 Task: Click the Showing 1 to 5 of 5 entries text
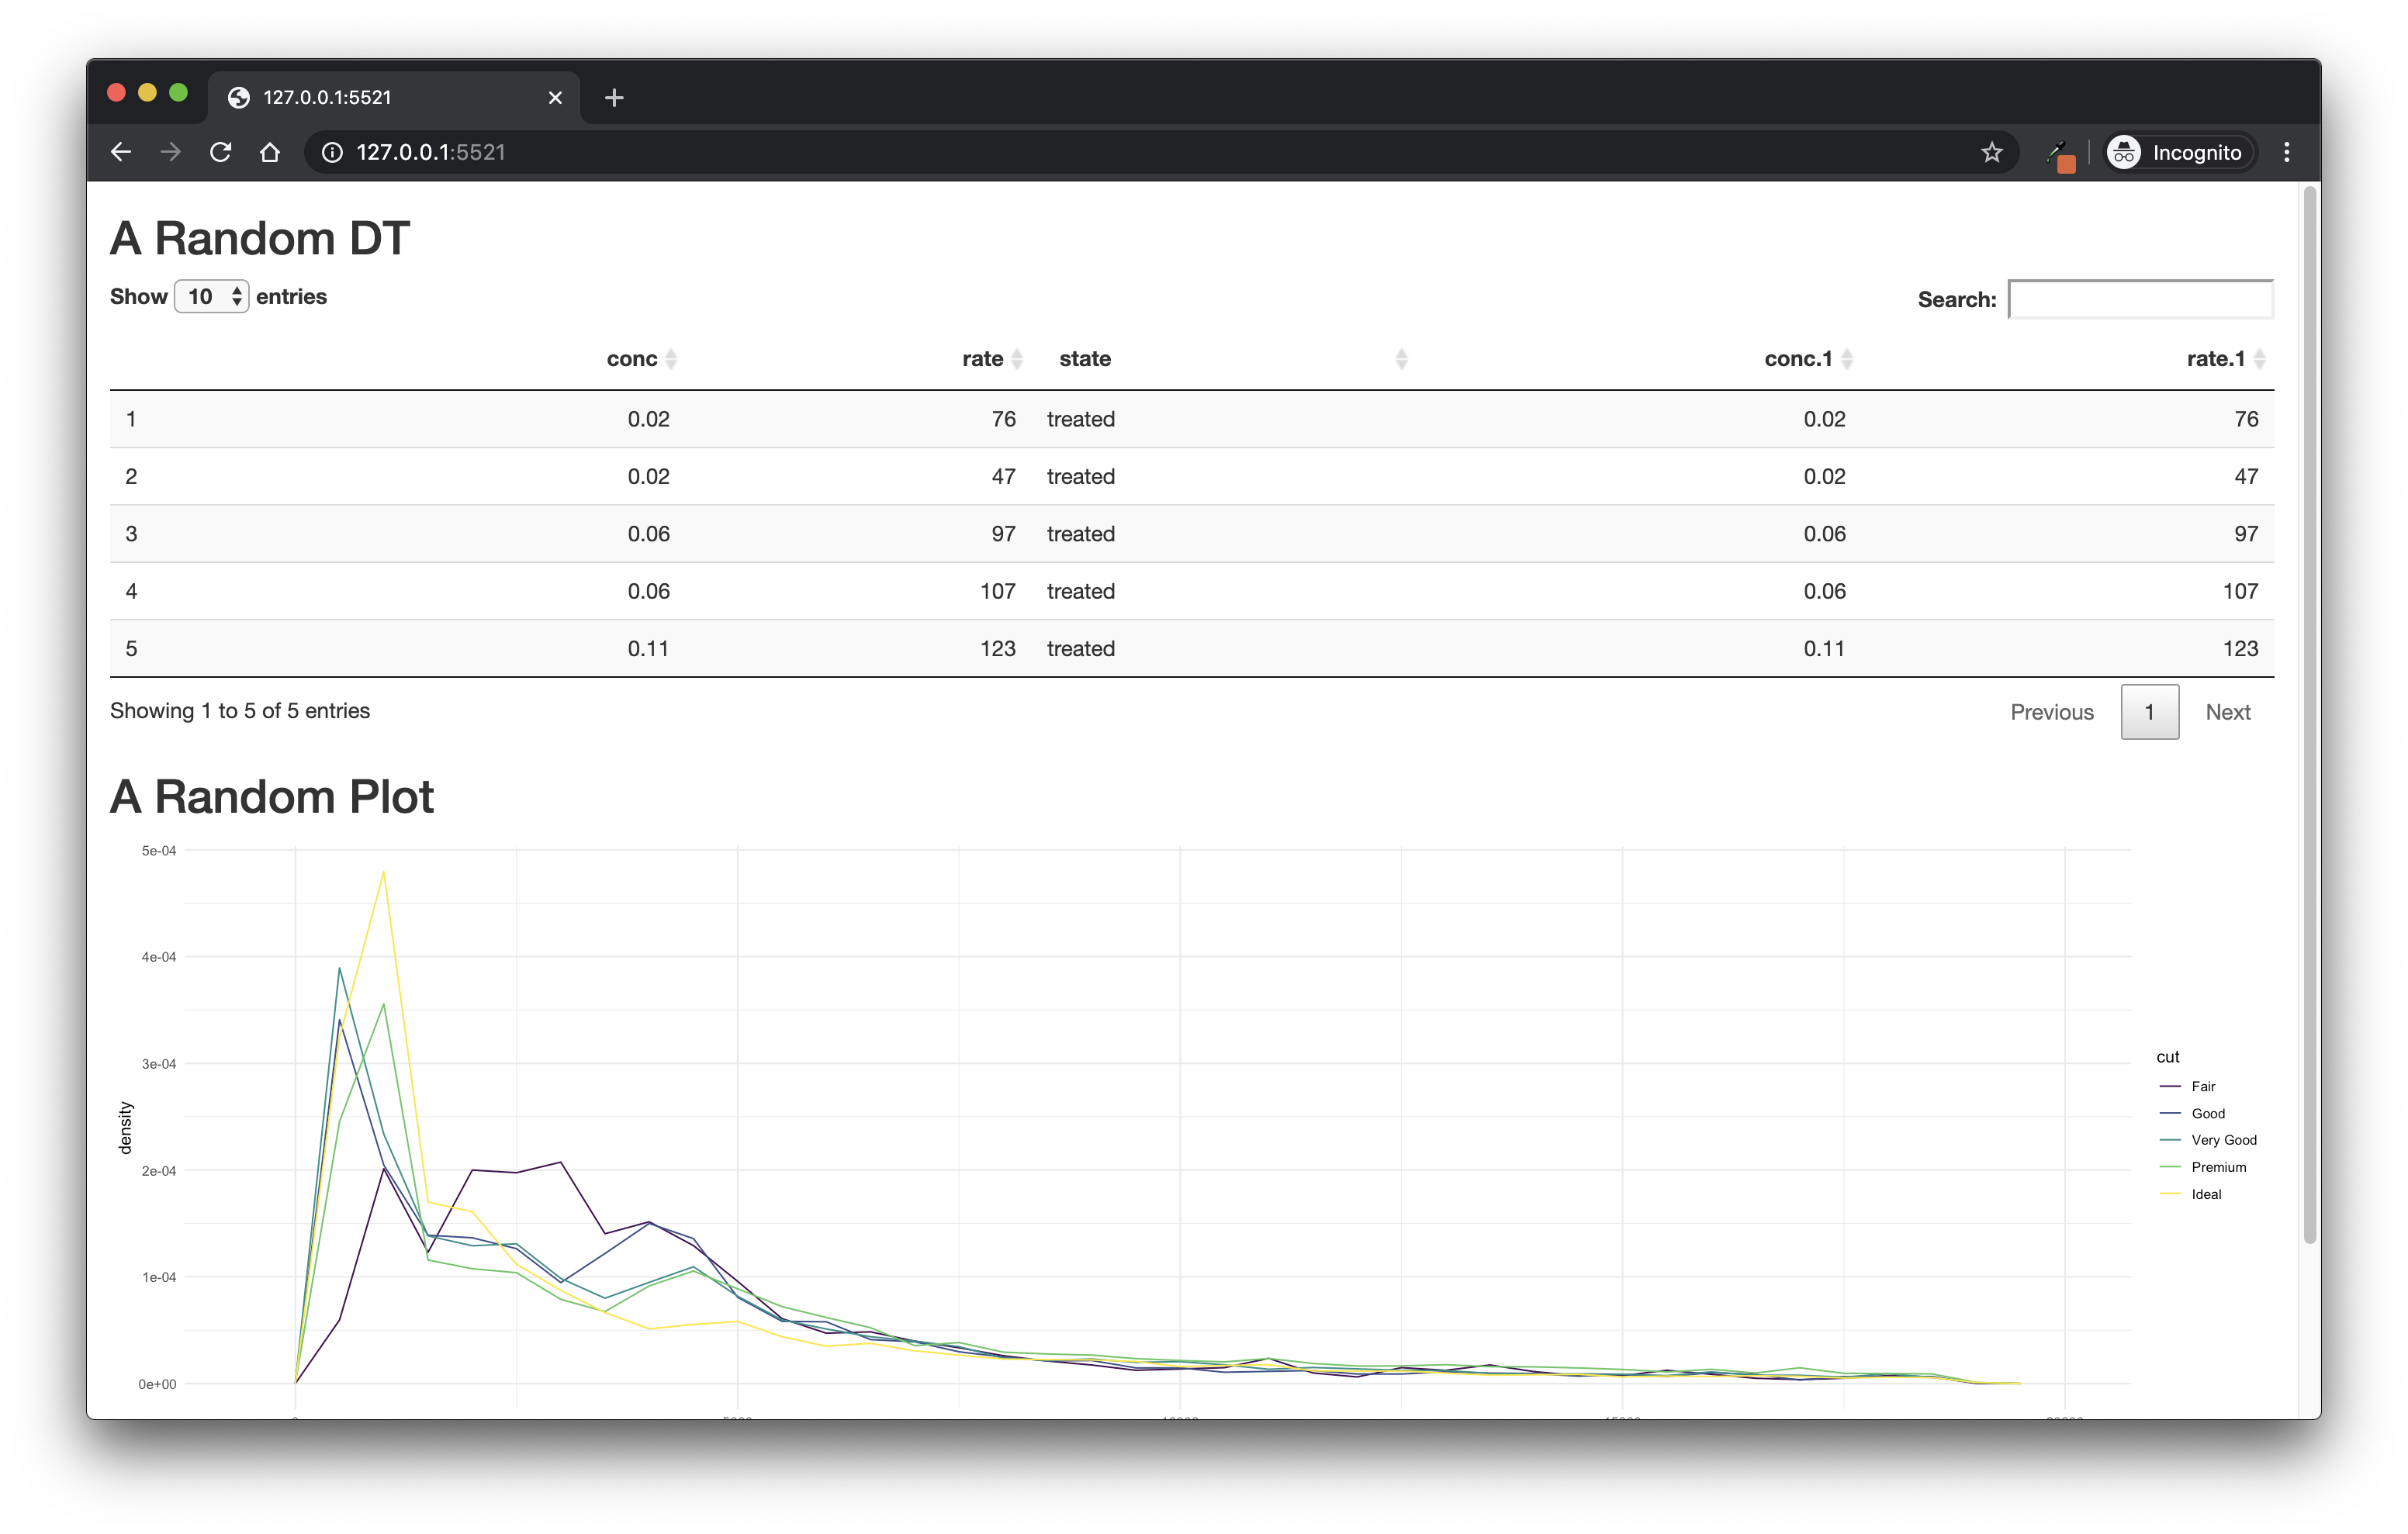(x=240, y=711)
